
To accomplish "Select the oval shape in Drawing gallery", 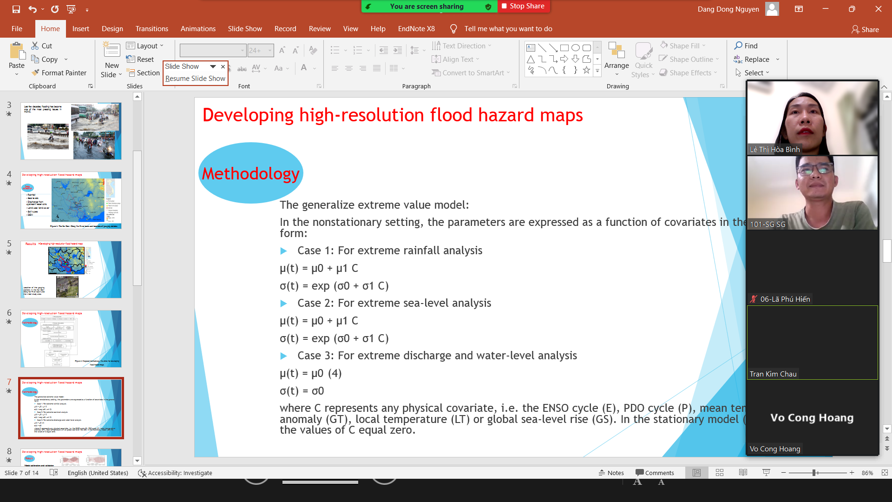I will point(575,47).
